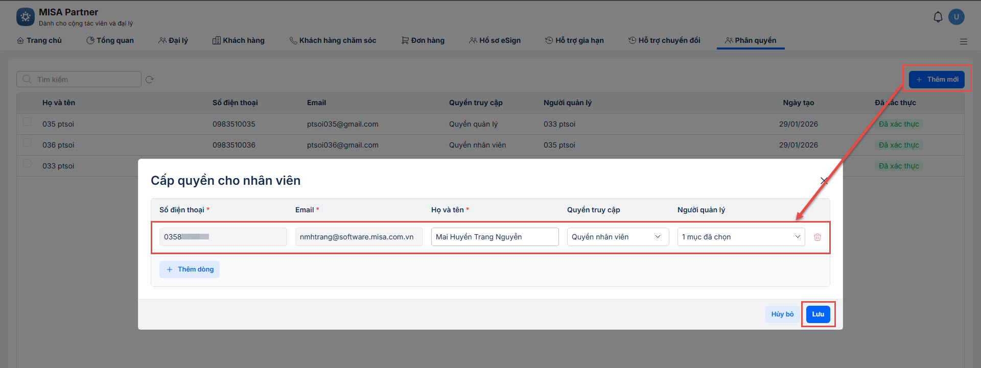Open the Khách hàng tab
Viewport: 981px width, 368px height.
[239, 40]
